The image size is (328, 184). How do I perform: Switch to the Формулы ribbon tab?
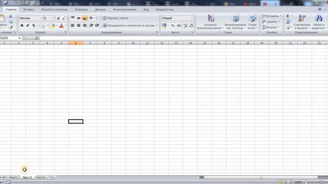click(x=81, y=10)
